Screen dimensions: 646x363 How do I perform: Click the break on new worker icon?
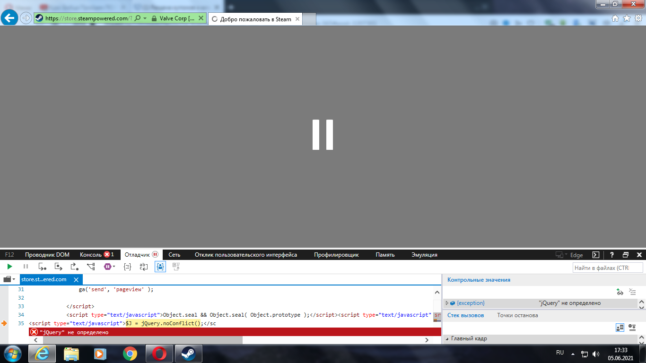(91, 267)
